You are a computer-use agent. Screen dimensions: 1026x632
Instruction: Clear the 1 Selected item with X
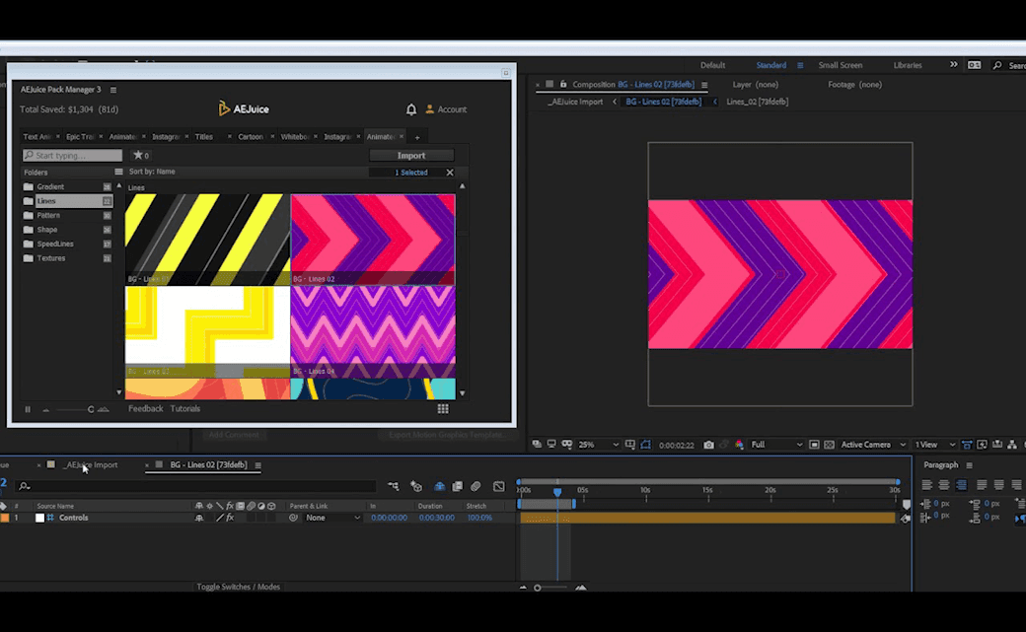pyautogui.click(x=450, y=173)
